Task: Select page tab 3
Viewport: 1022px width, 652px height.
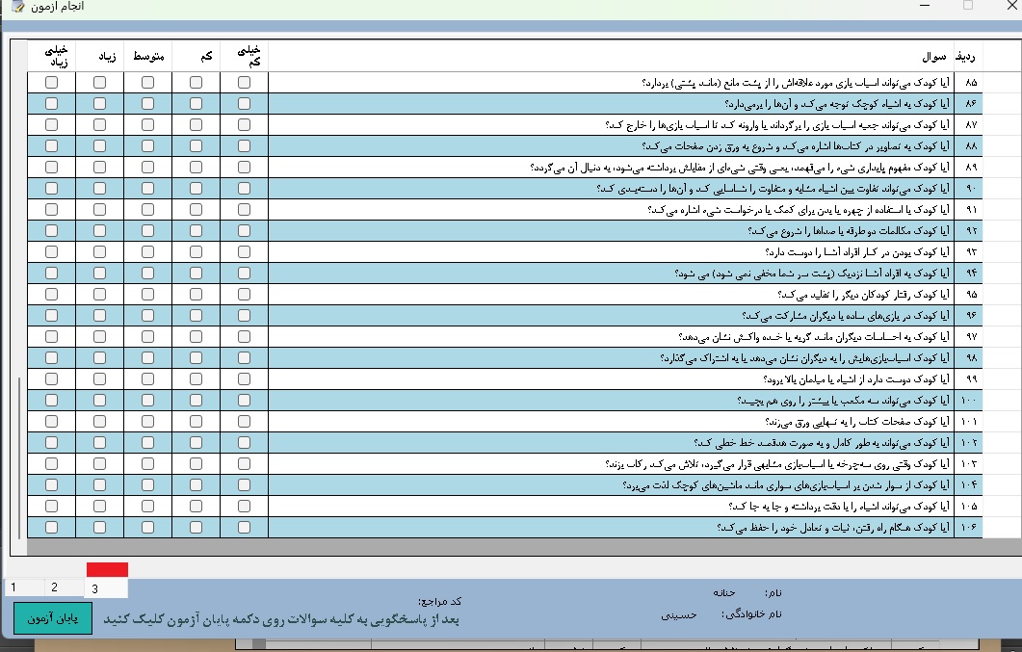Action: (95, 588)
